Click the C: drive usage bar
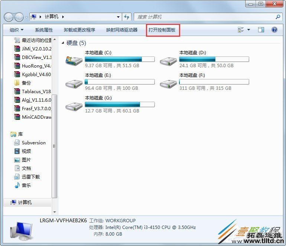 (x=120, y=59)
